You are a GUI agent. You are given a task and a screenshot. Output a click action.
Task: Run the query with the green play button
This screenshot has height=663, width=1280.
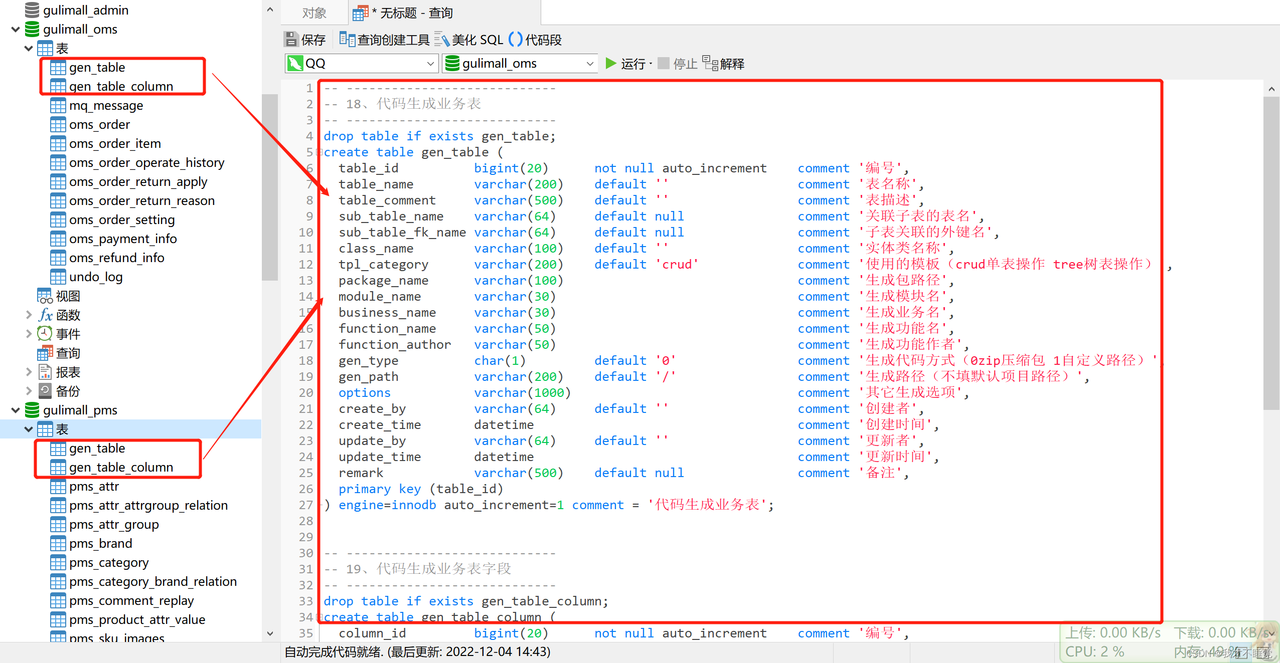coord(611,64)
